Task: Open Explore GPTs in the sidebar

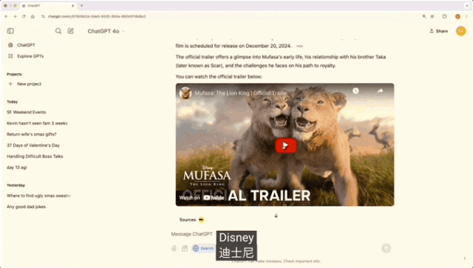Action: 30,56
